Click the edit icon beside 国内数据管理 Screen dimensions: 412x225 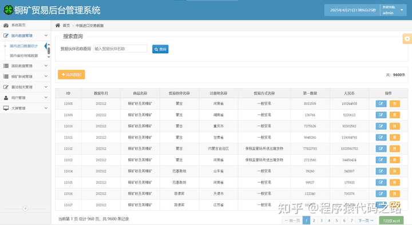[6, 35]
